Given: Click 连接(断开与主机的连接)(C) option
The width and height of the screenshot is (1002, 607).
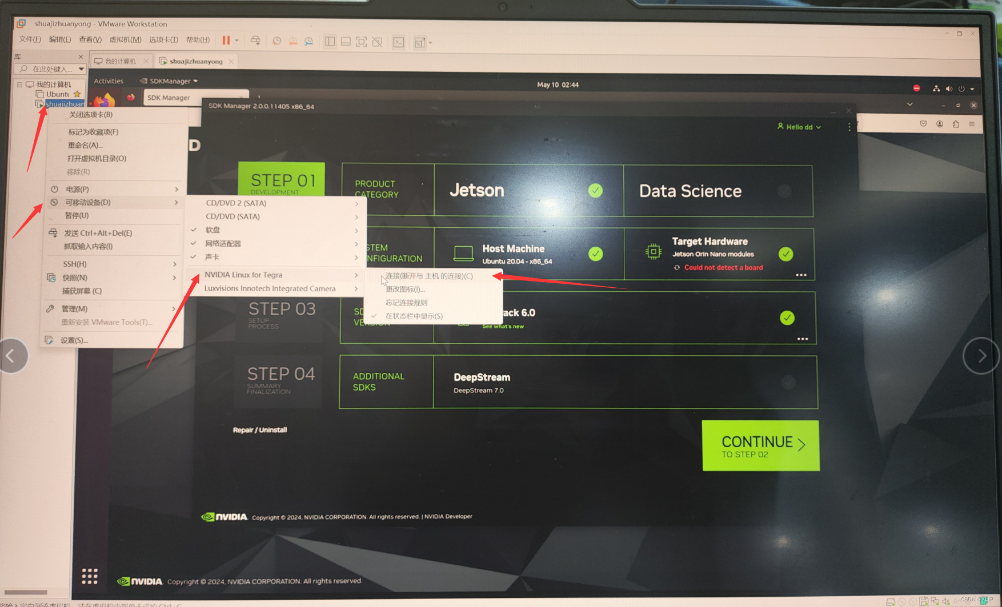Looking at the screenshot, I should [429, 276].
